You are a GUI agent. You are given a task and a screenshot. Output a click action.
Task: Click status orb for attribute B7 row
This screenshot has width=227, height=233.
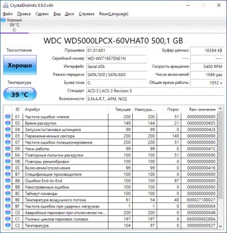8,174
